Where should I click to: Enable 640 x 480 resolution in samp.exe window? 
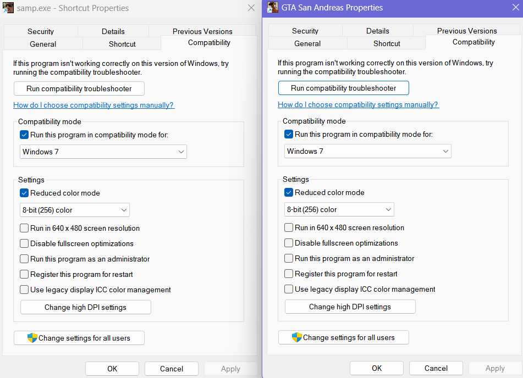click(x=24, y=228)
